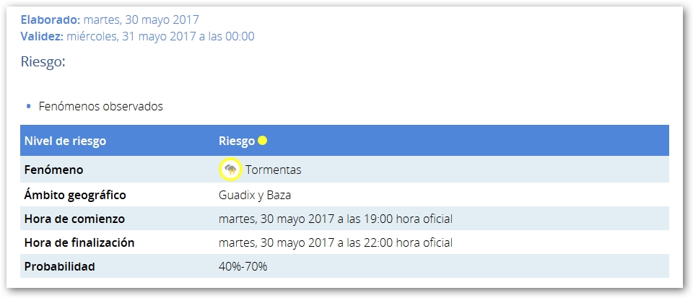This screenshot has height=298, width=693.
Task: Click the Riesgo column header
Action: [236, 141]
